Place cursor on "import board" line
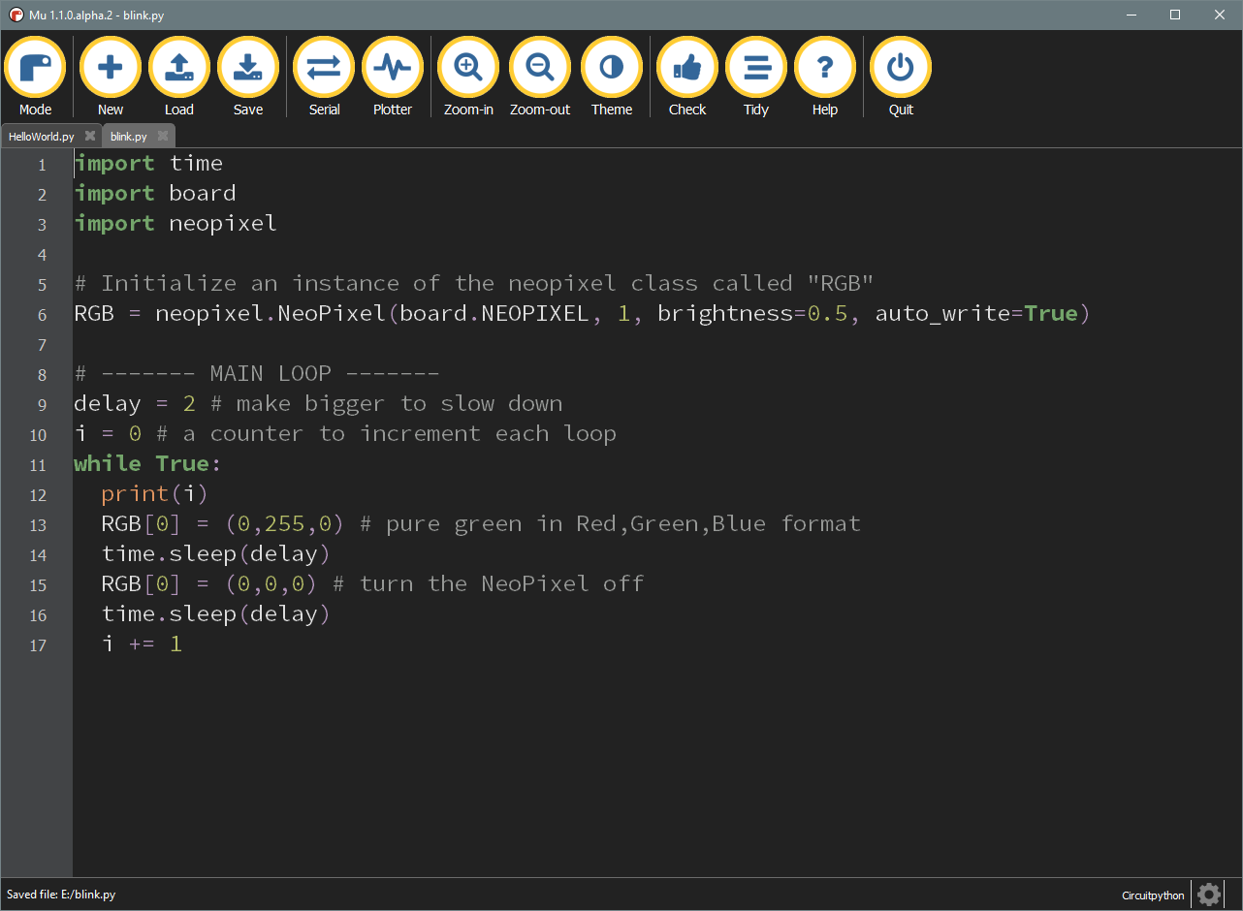Screen dimensions: 1243x911 [155, 194]
